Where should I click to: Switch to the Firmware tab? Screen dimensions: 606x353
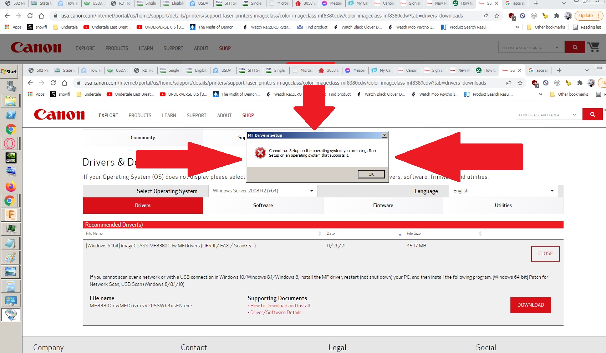pos(383,205)
